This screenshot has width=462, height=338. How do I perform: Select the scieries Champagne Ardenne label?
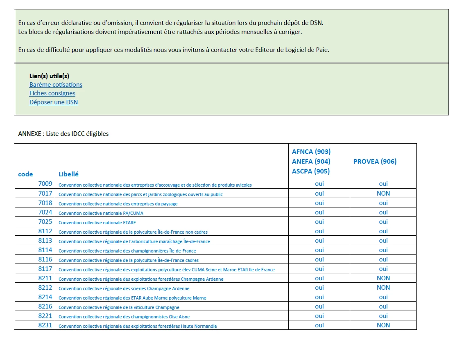[124, 288]
